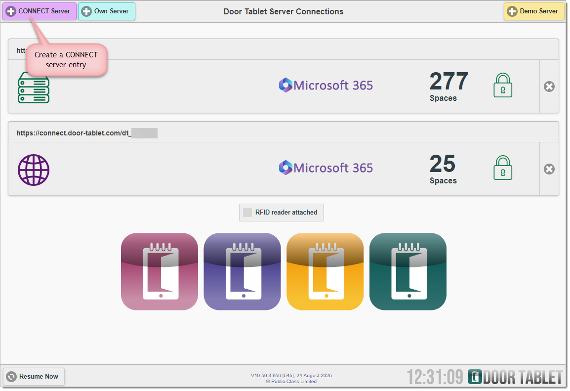Click the Microsoft 365 logo in second server
This screenshot has height=391, width=570.
[326, 168]
